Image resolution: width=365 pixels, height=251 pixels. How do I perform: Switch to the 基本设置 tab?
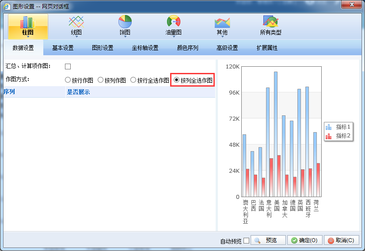tap(63, 48)
